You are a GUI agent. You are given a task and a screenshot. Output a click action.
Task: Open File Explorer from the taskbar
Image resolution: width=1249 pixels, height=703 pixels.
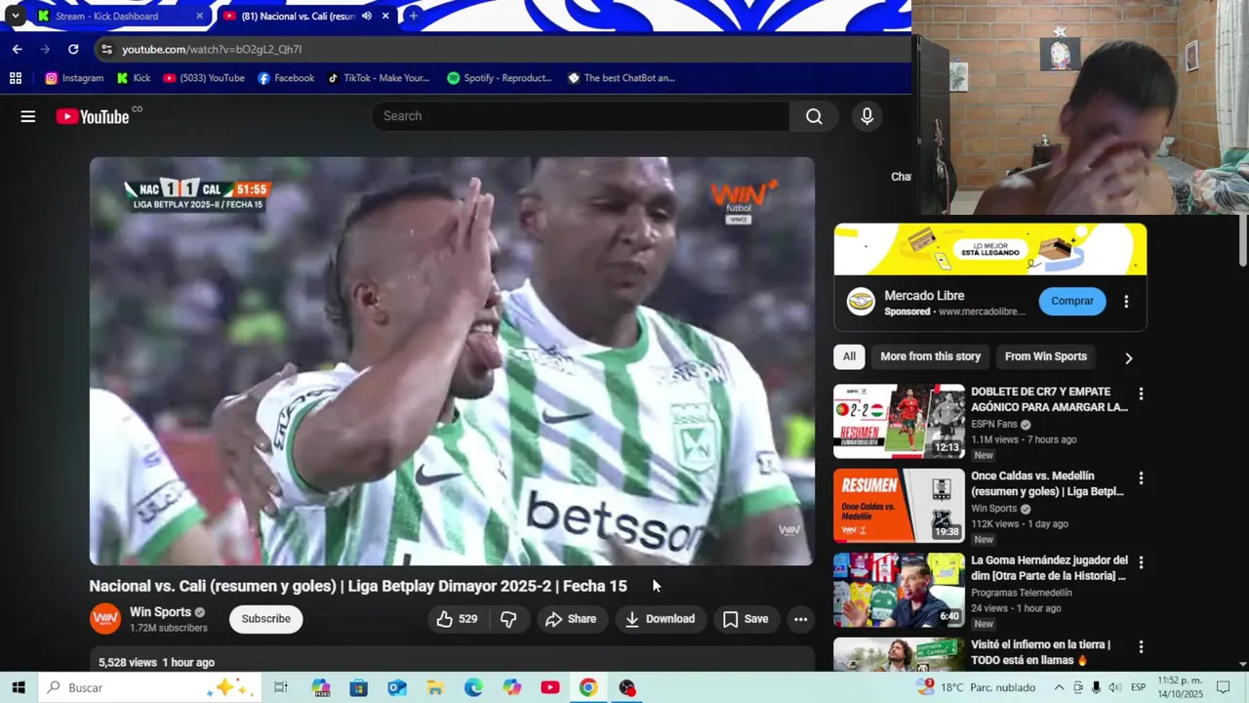point(435,687)
